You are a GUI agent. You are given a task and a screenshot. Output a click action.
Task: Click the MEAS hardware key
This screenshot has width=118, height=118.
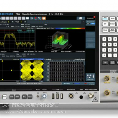click(x=105, y=30)
